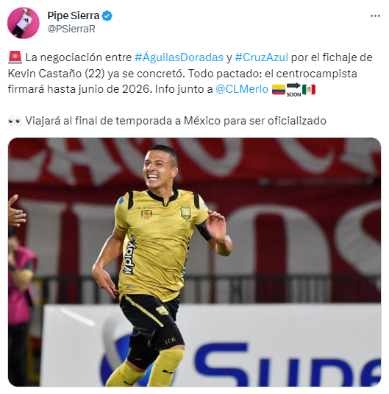Click Pipe Sierra's profile avatar
389x394 pixels.
point(24,23)
